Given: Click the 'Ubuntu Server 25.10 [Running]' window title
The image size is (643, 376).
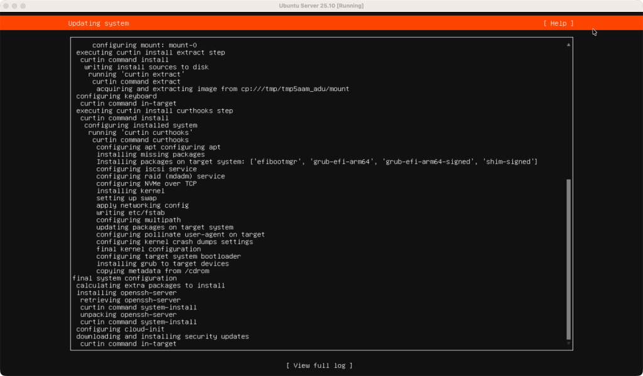Looking at the screenshot, I should click(x=321, y=6).
